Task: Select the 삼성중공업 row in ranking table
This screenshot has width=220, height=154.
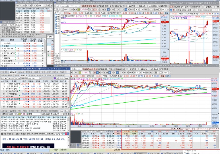Action: (35, 104)
